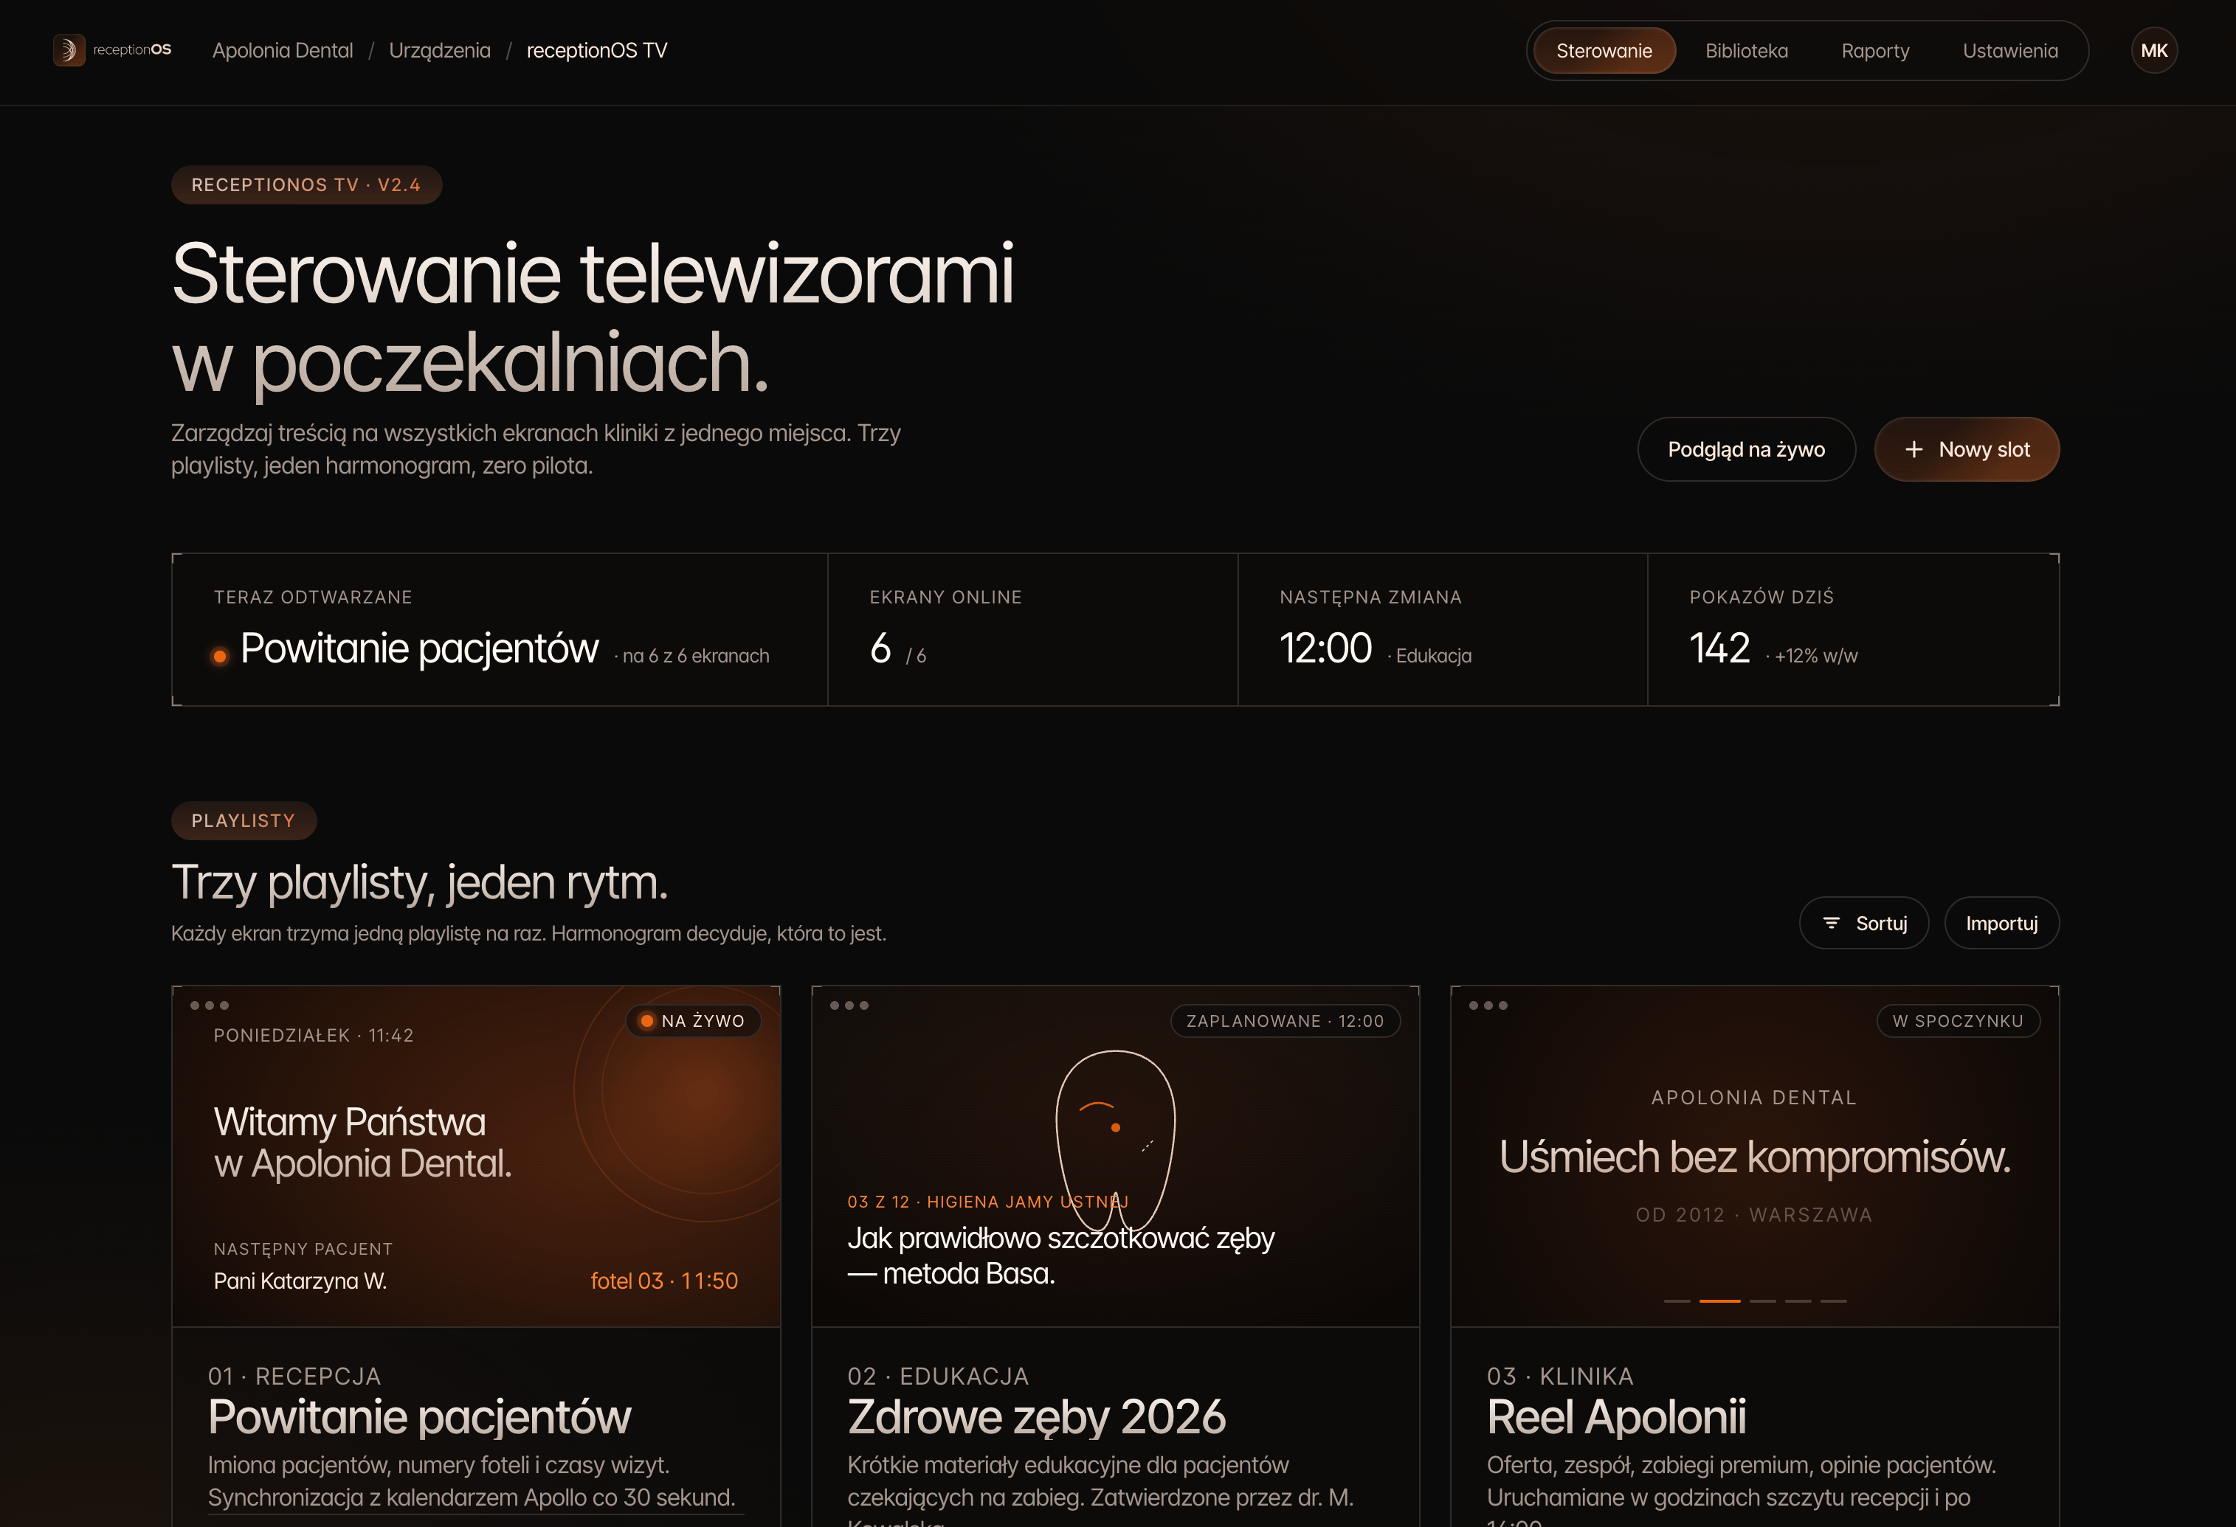
Task: Click the Pani Katarzyna W. name
Action: [x=300, y=1281]
